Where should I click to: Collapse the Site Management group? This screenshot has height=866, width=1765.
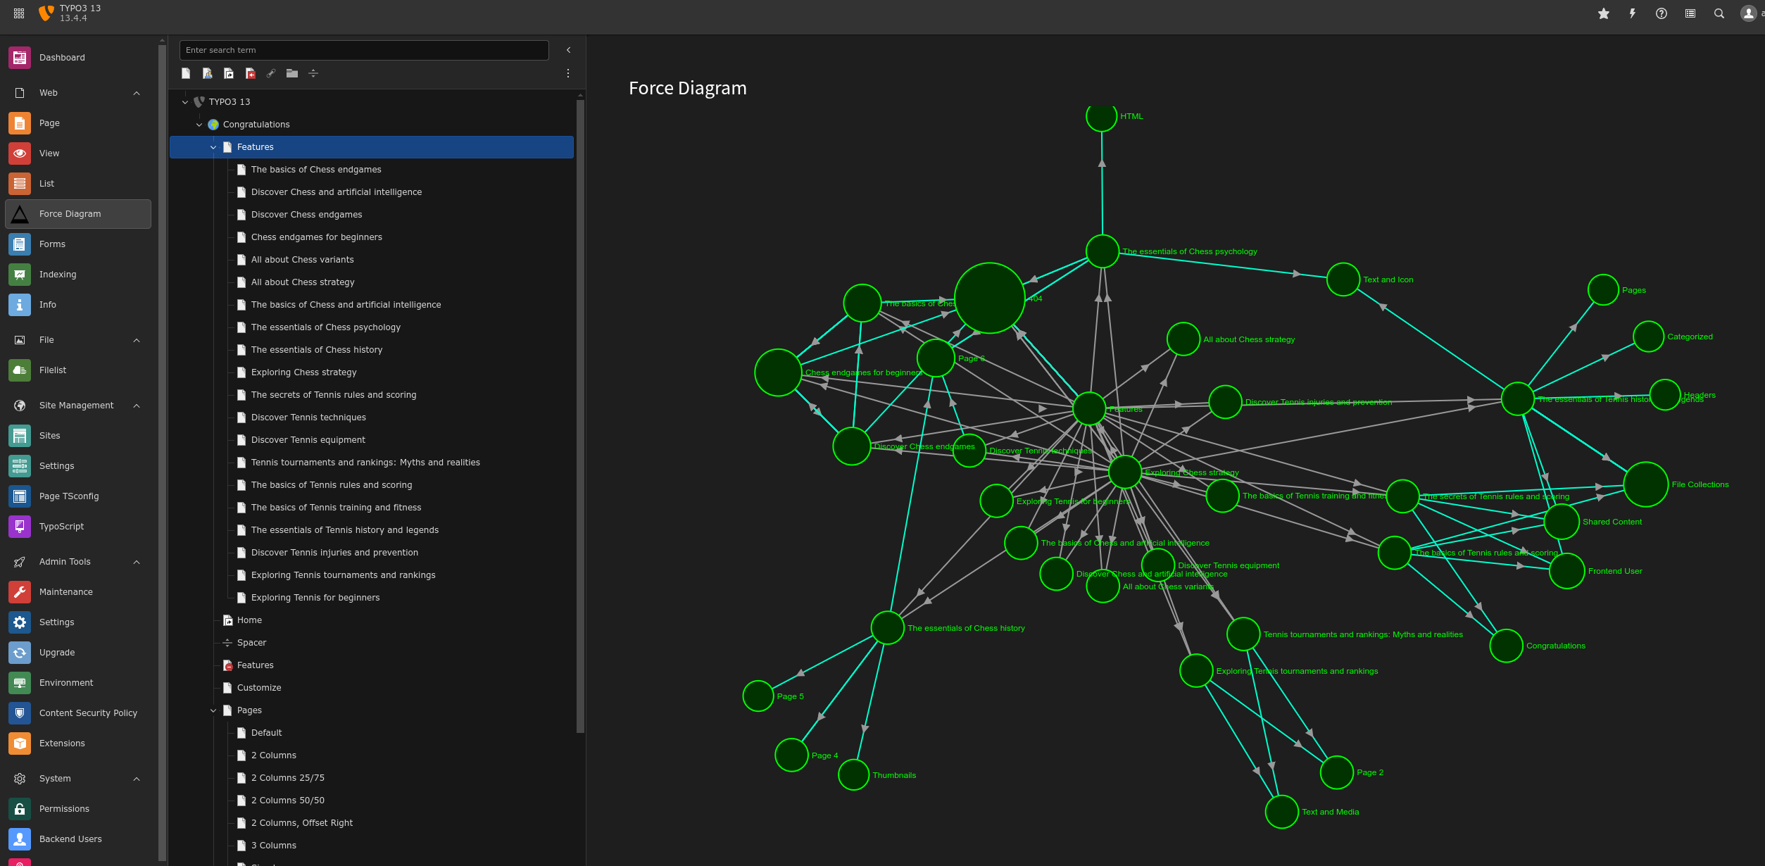click(137, 406)
